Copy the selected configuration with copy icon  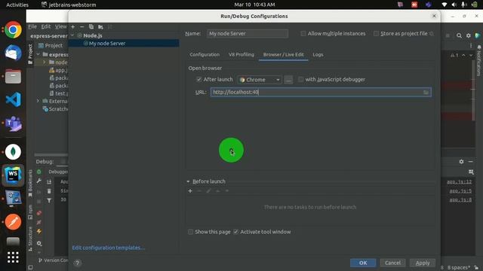coord(91,27)
